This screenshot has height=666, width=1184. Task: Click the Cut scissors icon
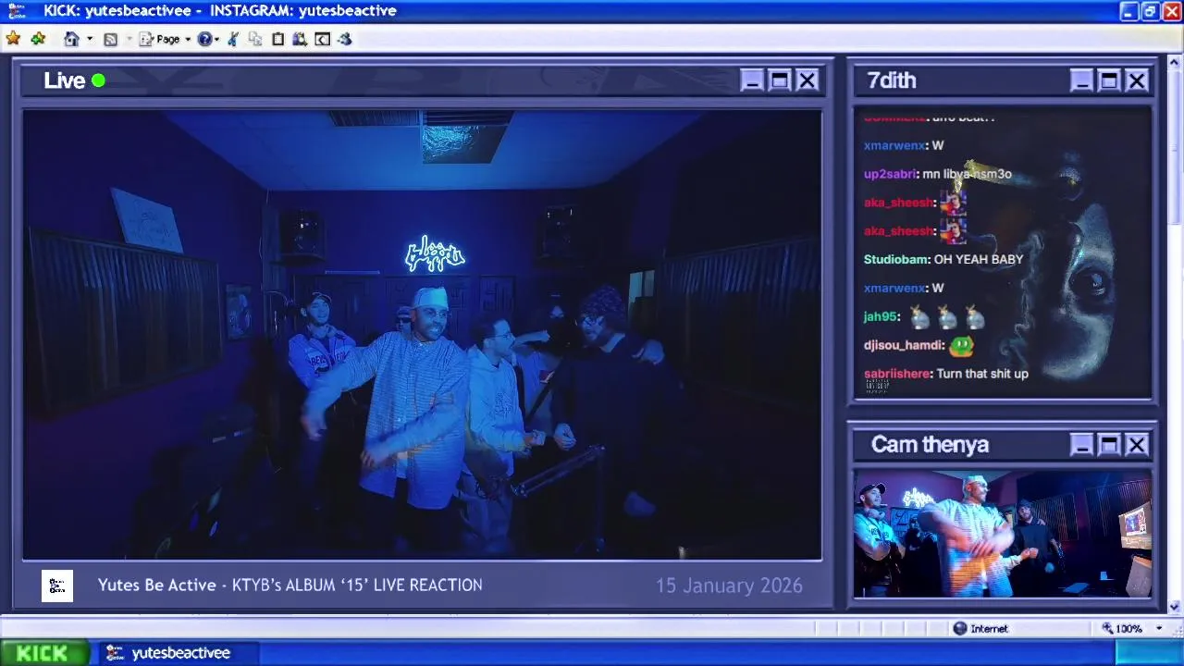pyautogui.click(x=233, y=39)
